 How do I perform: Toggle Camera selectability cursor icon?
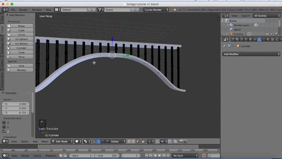coord(271,34)
